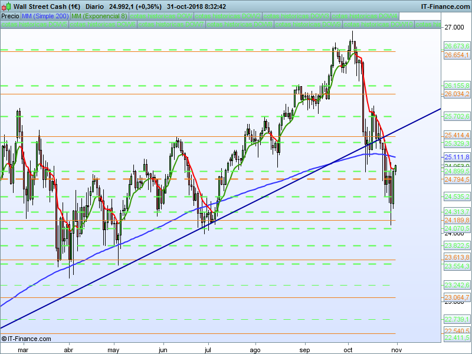Click the candlestick chart icon beside the title
The height and width of the screenshot is (354, 472).
pyautogui.click(x=6, y=6)
